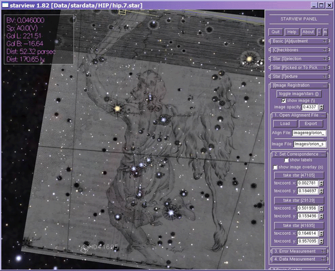The image size is (335, 271).
Task: Click the "toggle image/stars" button
Action: [299, 94]
